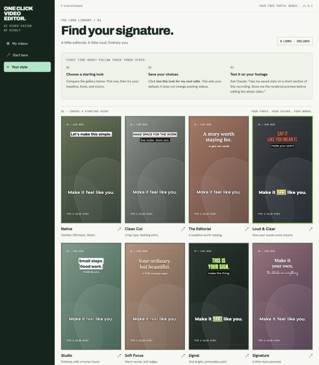The width and height of the screenshot is (319, 365).
Task: Open the Soft Focus arrow icon
Action: [x=183, y=356]
